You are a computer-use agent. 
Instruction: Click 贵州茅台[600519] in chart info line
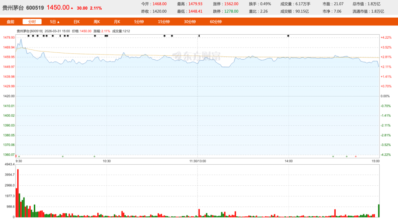[30, 31]
